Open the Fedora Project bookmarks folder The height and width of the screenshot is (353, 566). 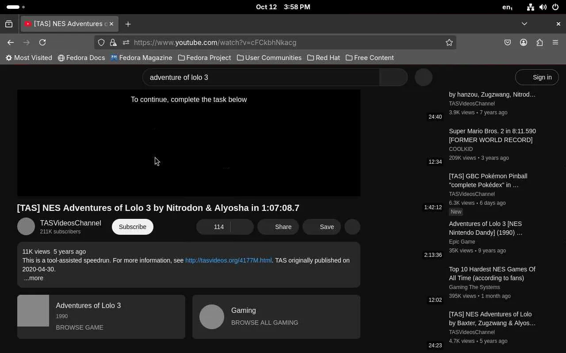205,58
